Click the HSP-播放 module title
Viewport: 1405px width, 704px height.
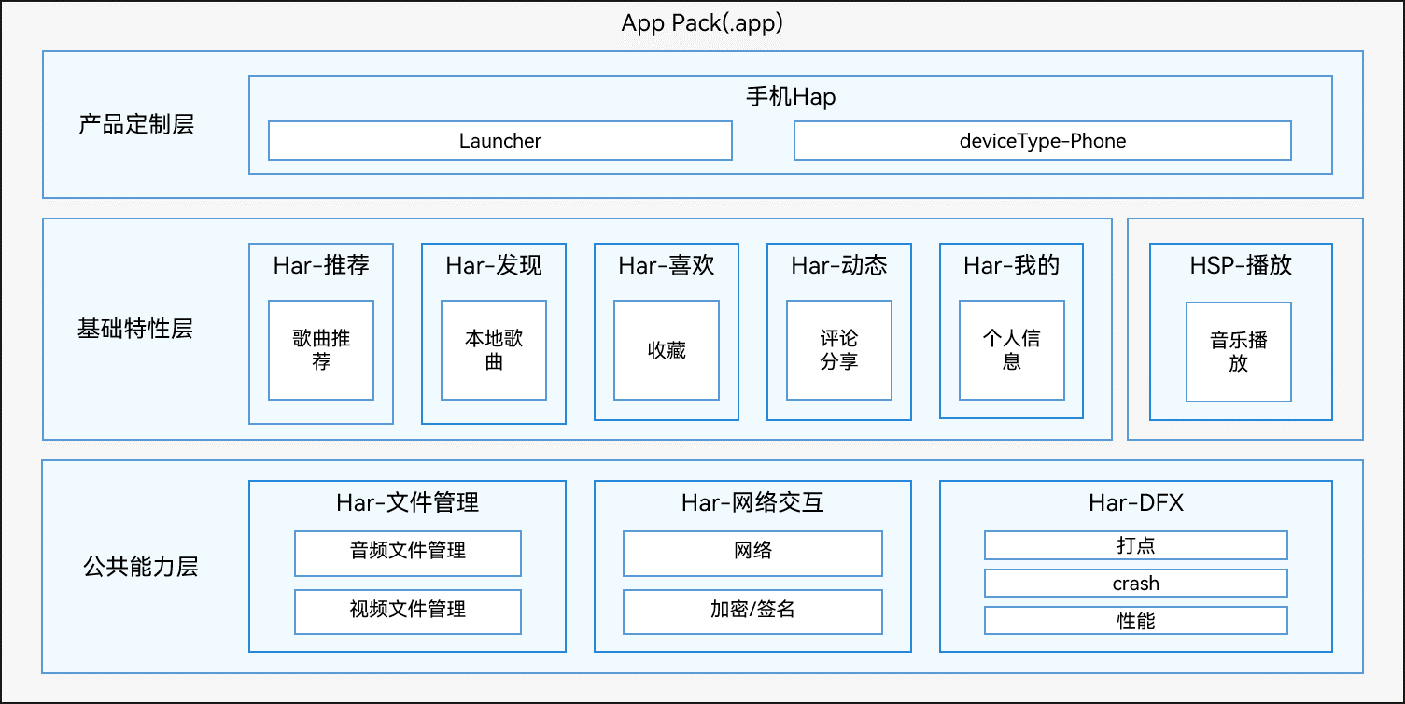[1241, 265]
